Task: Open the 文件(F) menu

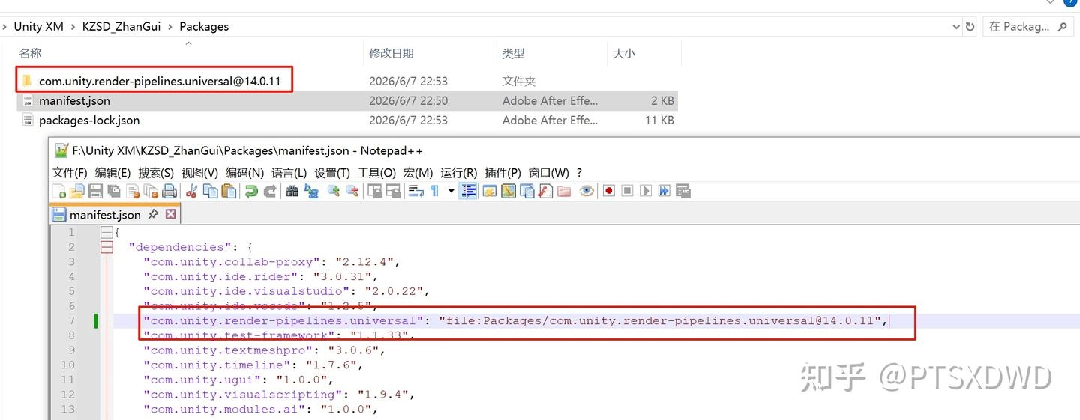Action: tap(70, 173)
